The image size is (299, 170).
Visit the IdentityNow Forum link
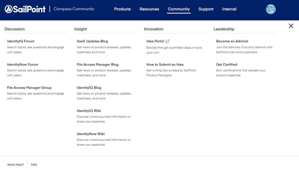point(22,64)
